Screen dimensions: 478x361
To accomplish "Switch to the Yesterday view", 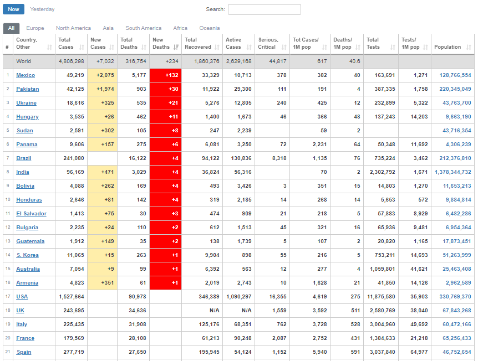I will pyautogui.click(x=42, y=9).
